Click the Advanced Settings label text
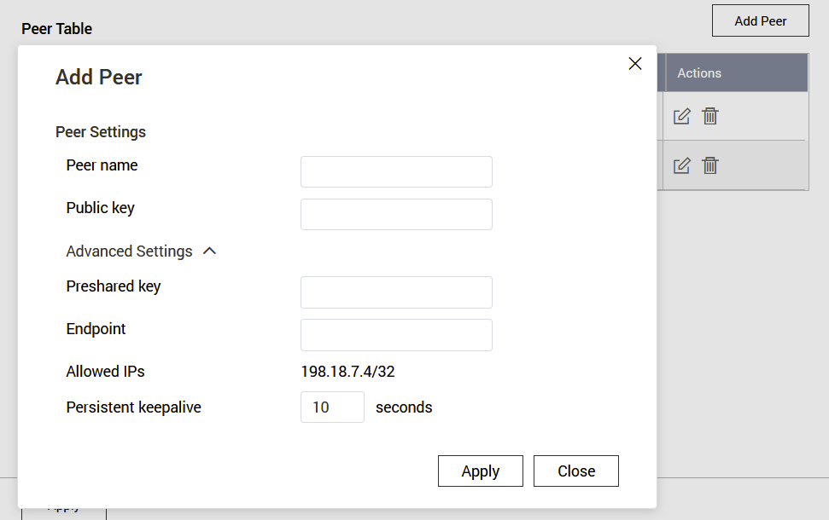Screen dimensions: 829x520 pos(129,251)
